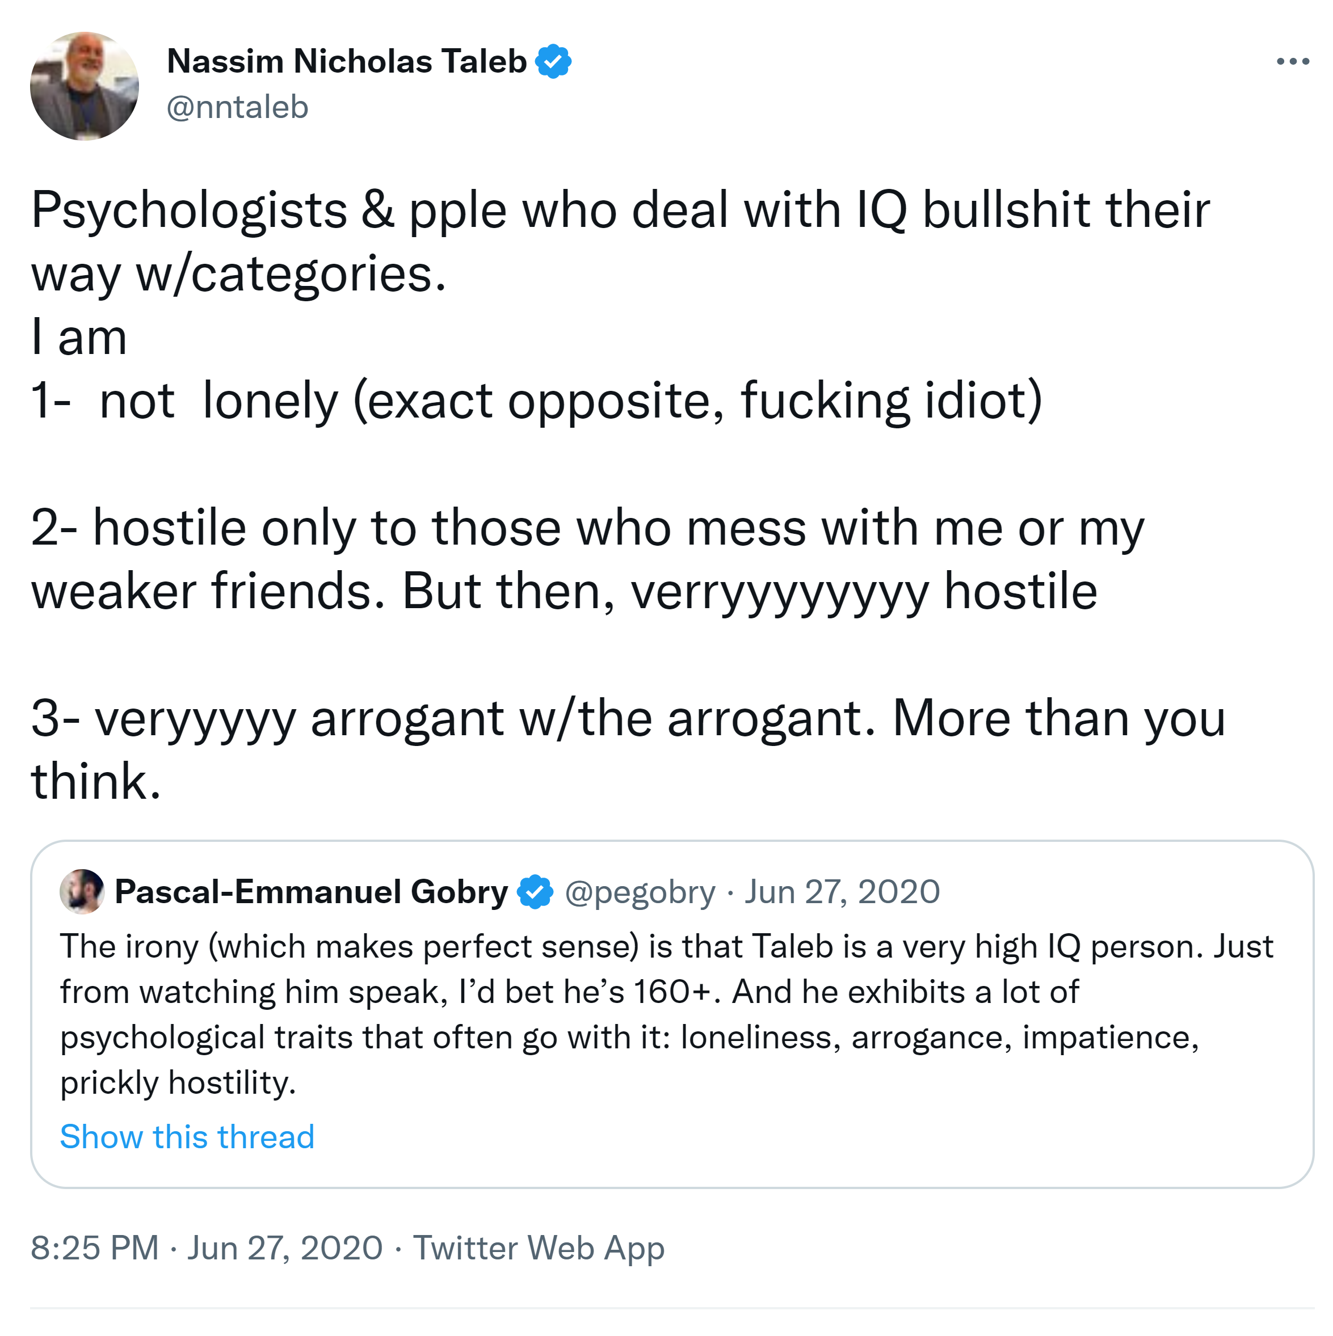1333x1336 pixels.
Task: Click the verified badge next to Gobry's name
Action: click(x=536, y=891)
